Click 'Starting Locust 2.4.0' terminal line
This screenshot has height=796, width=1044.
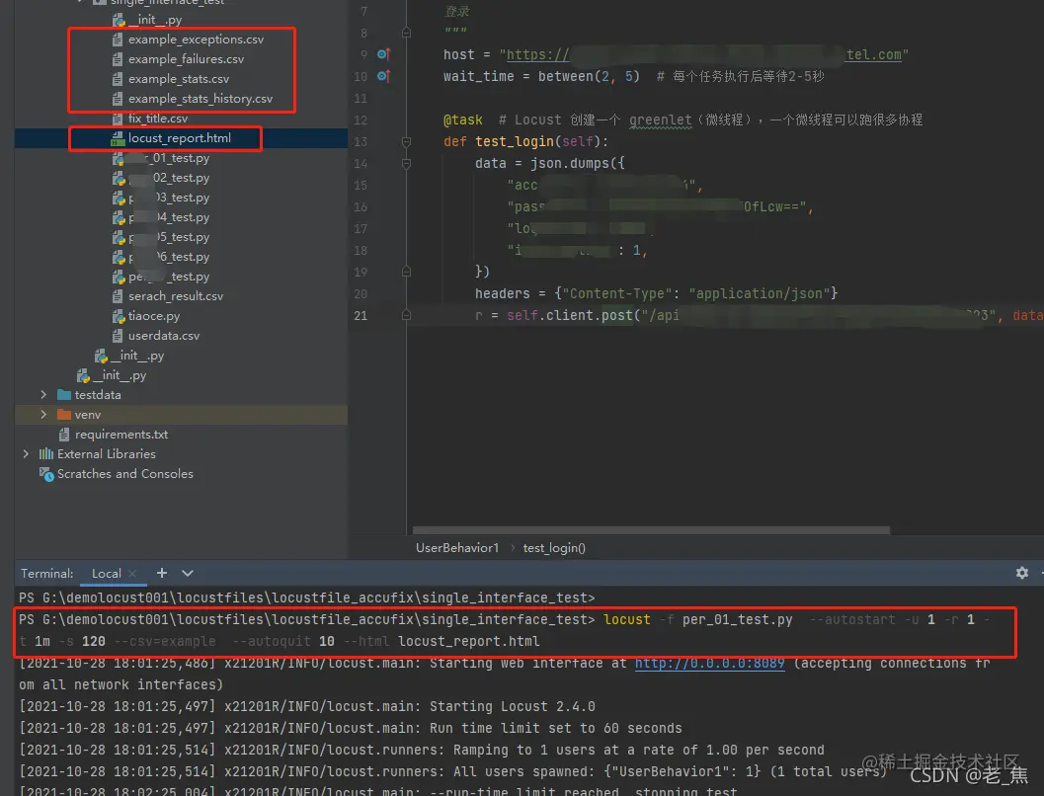click(512, 706)
